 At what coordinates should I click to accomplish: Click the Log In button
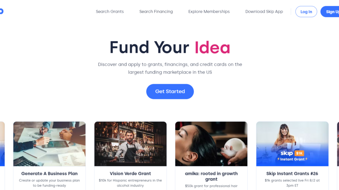(x=306, y=12)
